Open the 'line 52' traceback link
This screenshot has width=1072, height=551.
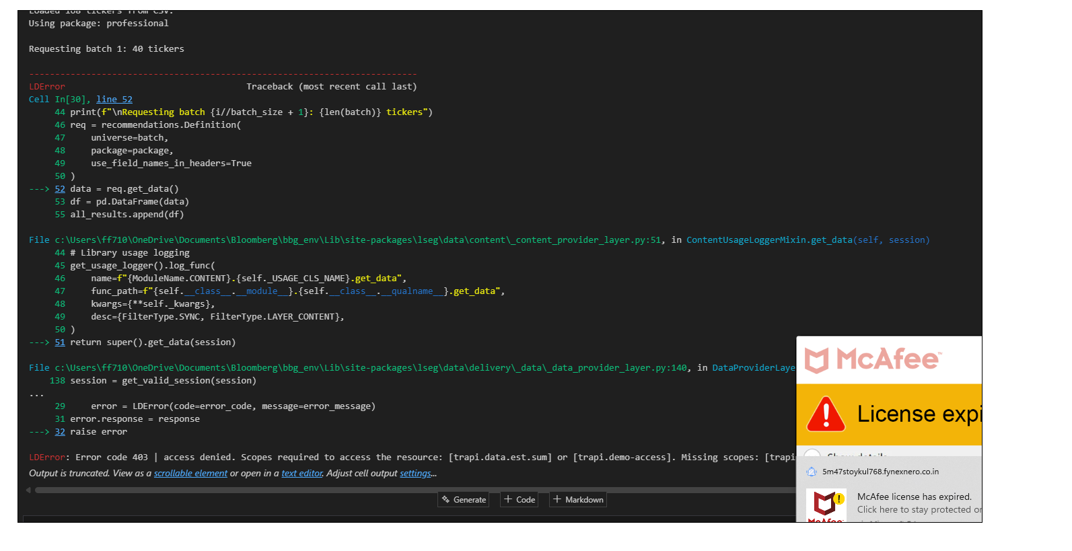114,100
